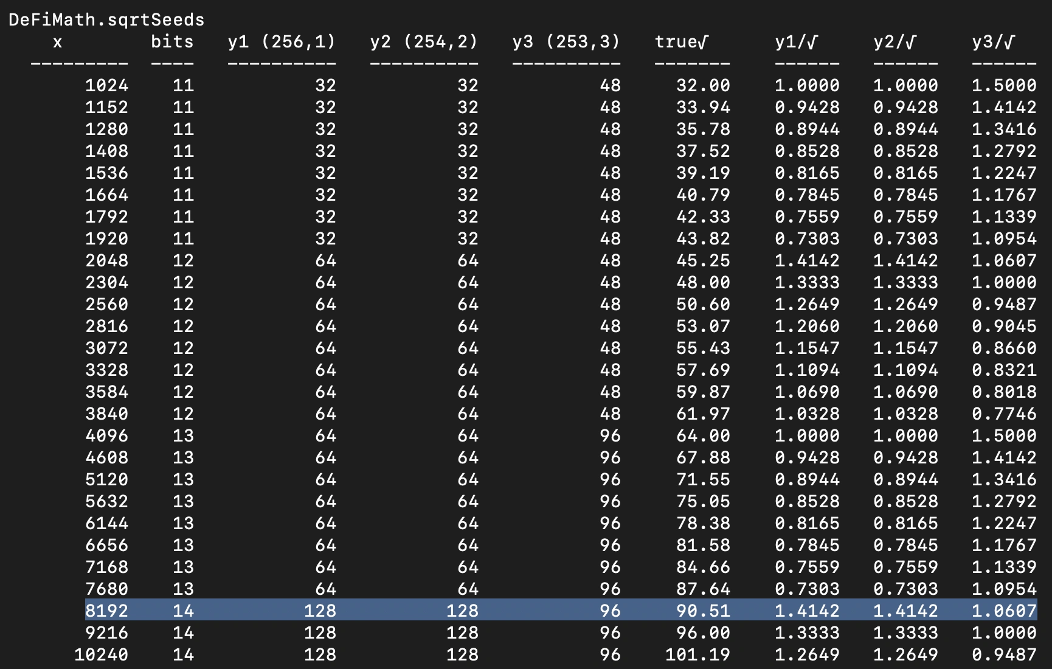Click true√ value 35.78
1052x669 pixels.
pyautogui.click(x=703, y=130)
